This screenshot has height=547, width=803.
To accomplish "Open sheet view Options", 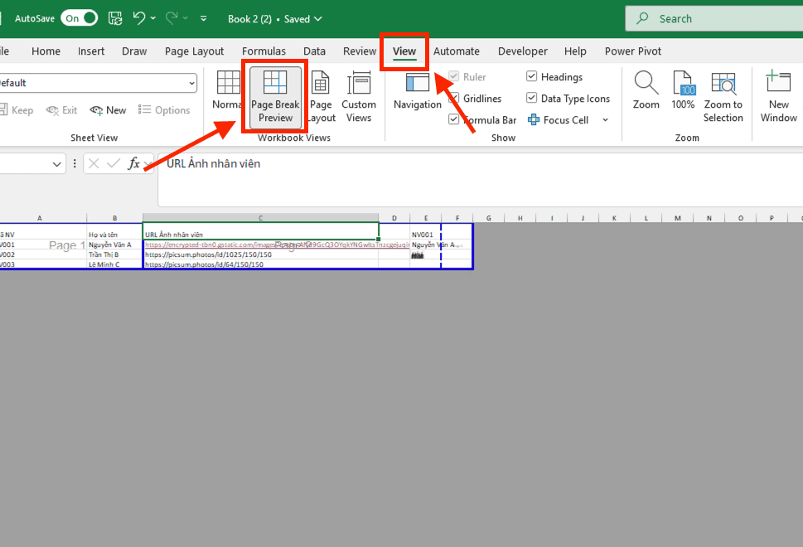I will click(164, 110).
